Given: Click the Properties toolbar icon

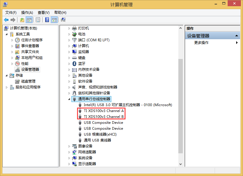Looking at the screenshot, I should 38,20.
